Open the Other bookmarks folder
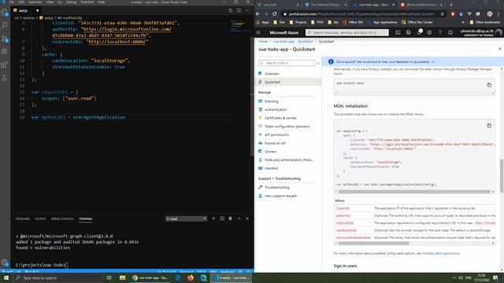Screen dimensions: 504x283 tap(485, 23)
